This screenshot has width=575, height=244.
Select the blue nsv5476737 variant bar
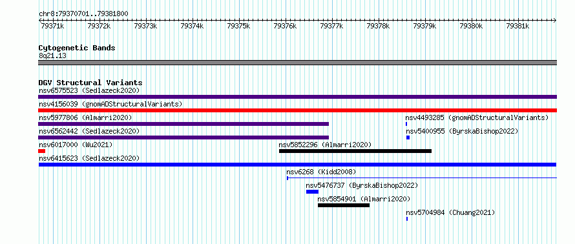(313, 192)
